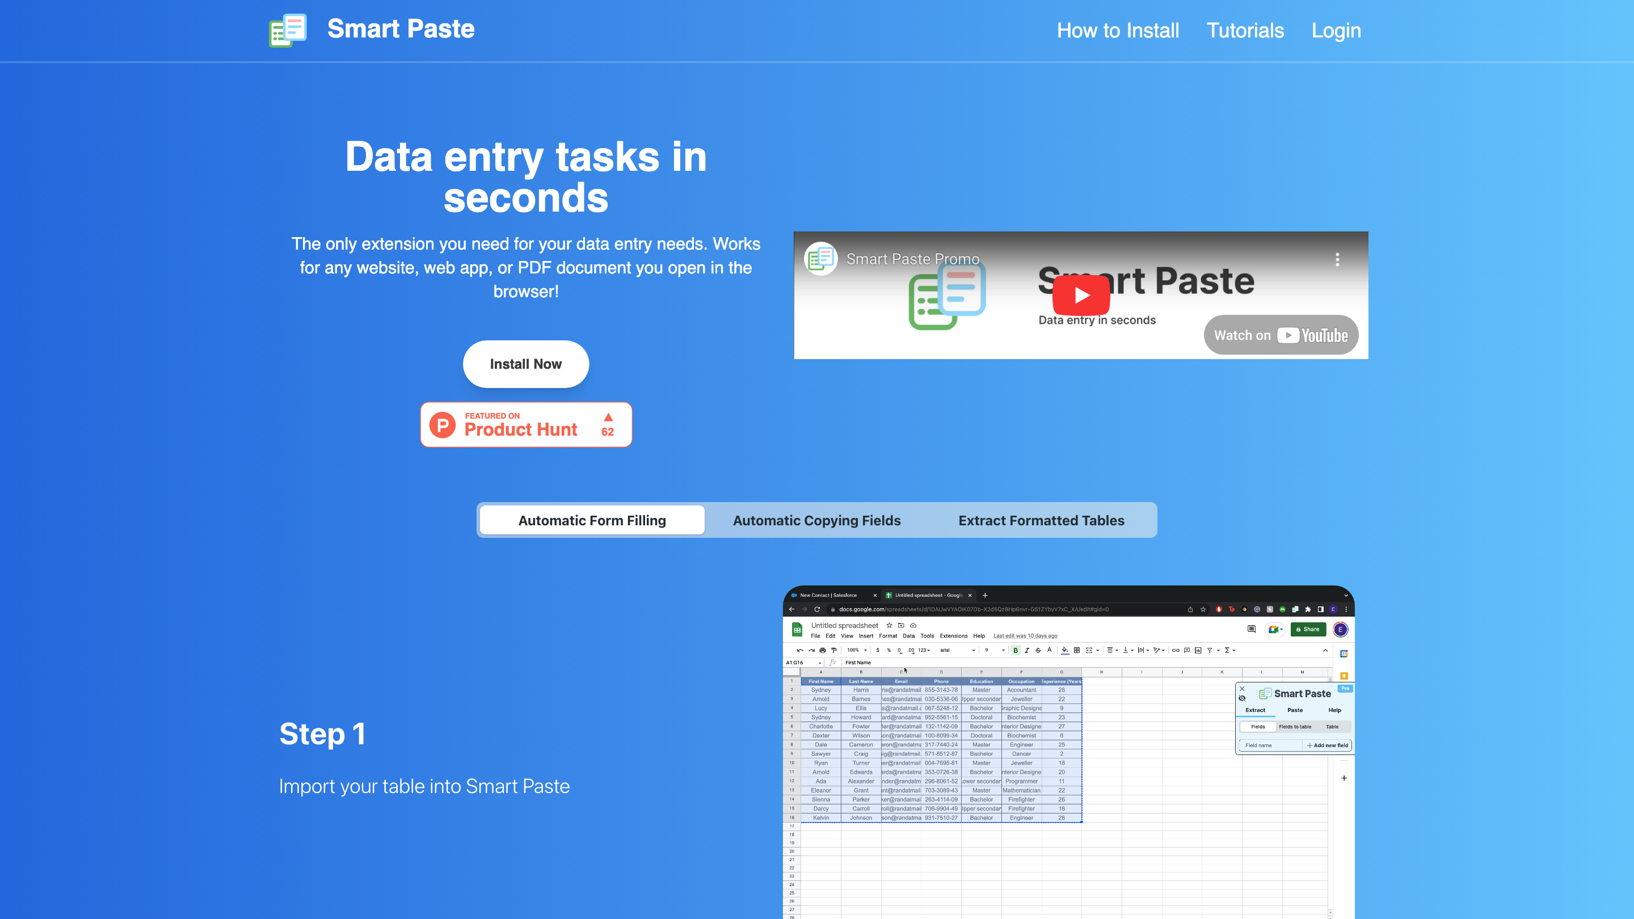This screenshot has height=919, width=1634.
Task: Expand the zoom 100% dropdown in Sheets
Action: [x=858, y=650]
